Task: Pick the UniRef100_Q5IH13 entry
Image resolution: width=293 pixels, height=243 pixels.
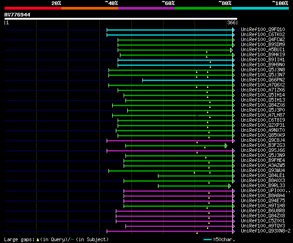Action: pyautogui.click(x=263, y=100)
